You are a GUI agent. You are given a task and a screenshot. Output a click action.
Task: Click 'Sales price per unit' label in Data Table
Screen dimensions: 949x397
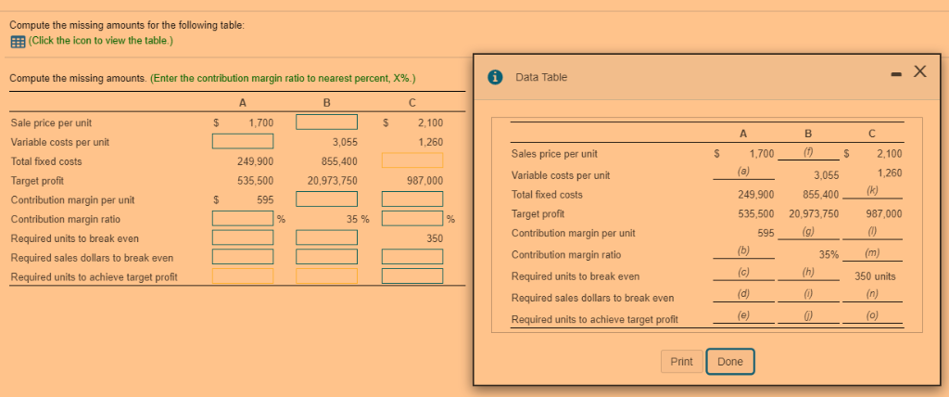click(554, 153)
